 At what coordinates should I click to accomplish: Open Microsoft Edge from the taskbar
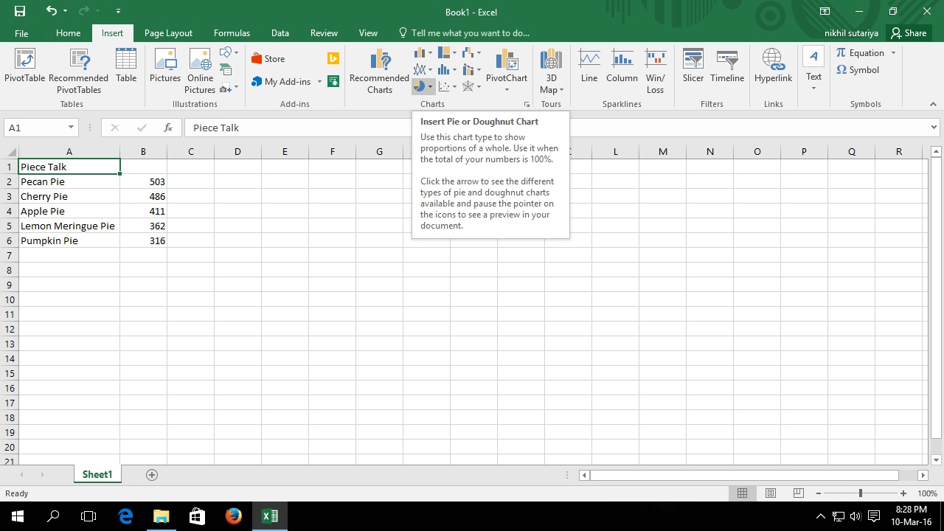(125, 516)
